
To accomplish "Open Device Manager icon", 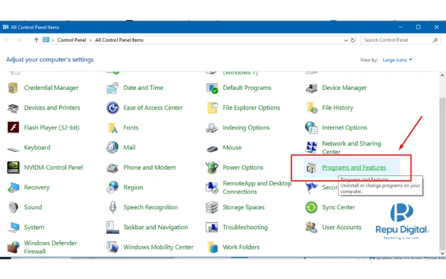I will (x=311, y=88).
